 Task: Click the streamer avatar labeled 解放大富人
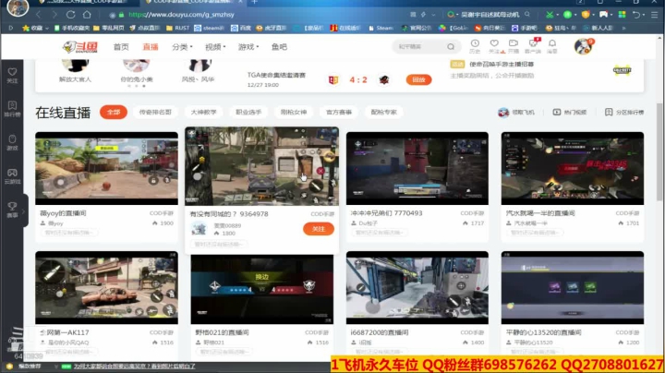(75, 65)
